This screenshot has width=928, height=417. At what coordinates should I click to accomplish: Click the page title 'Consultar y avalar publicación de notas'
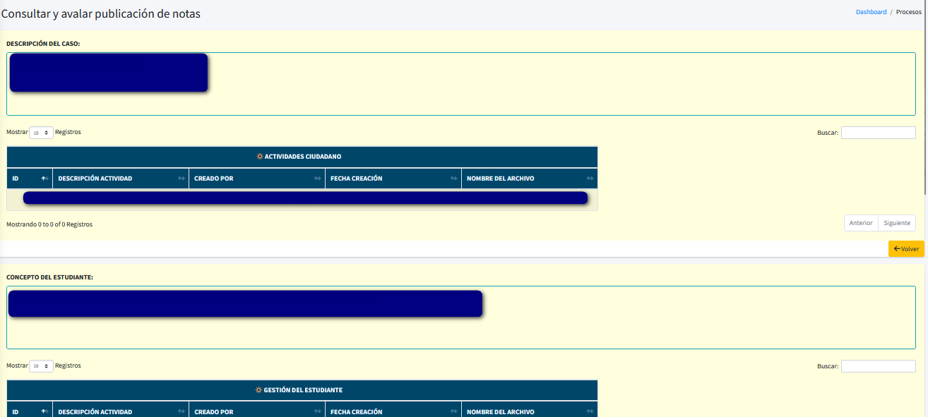pyautogui.click(x=101, y=13)
